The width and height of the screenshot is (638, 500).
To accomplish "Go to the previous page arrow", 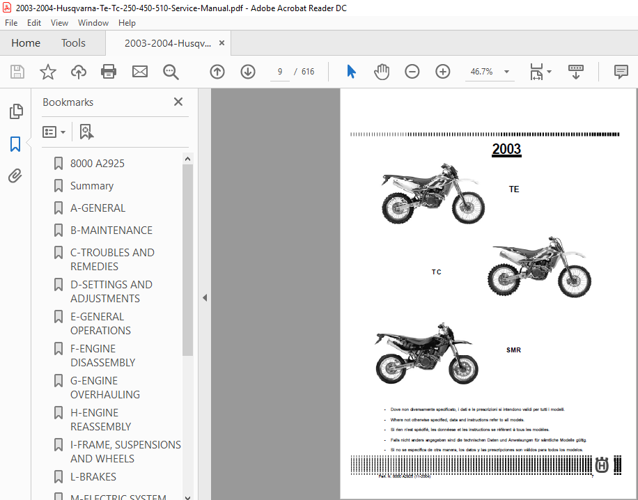I will pyautogui.click(x=217, y=72).
